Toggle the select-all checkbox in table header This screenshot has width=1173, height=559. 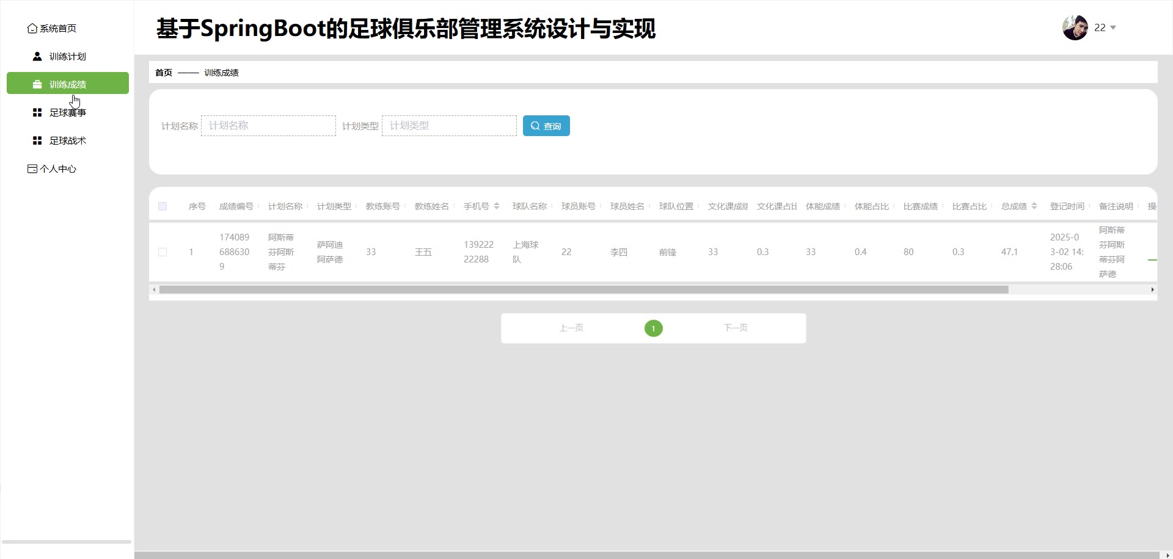(163, 206)
